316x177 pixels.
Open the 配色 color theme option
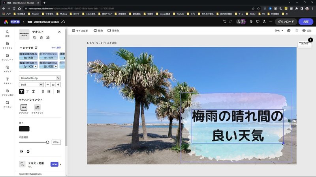[98, 31]
